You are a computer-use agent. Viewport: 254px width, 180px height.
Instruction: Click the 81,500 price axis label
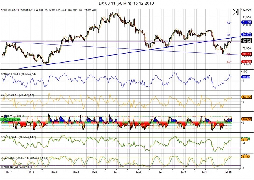click(x=246, y=17)
